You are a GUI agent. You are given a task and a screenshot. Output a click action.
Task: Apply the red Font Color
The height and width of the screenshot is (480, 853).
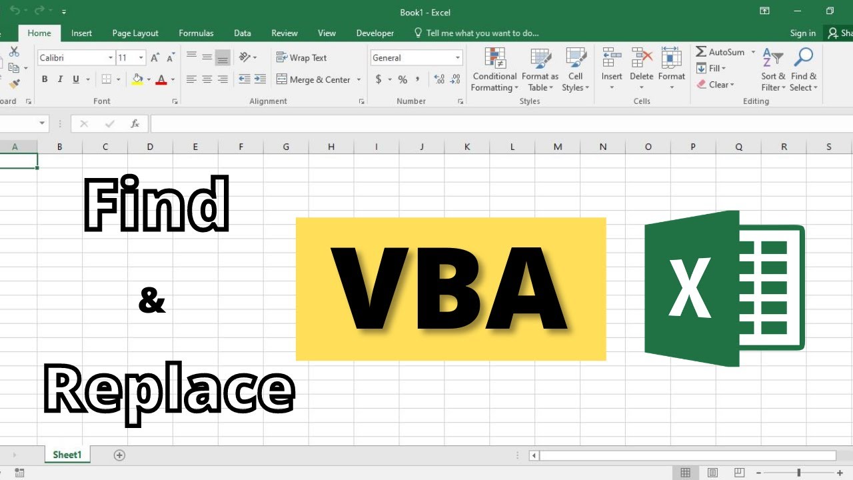click(161, 79)
